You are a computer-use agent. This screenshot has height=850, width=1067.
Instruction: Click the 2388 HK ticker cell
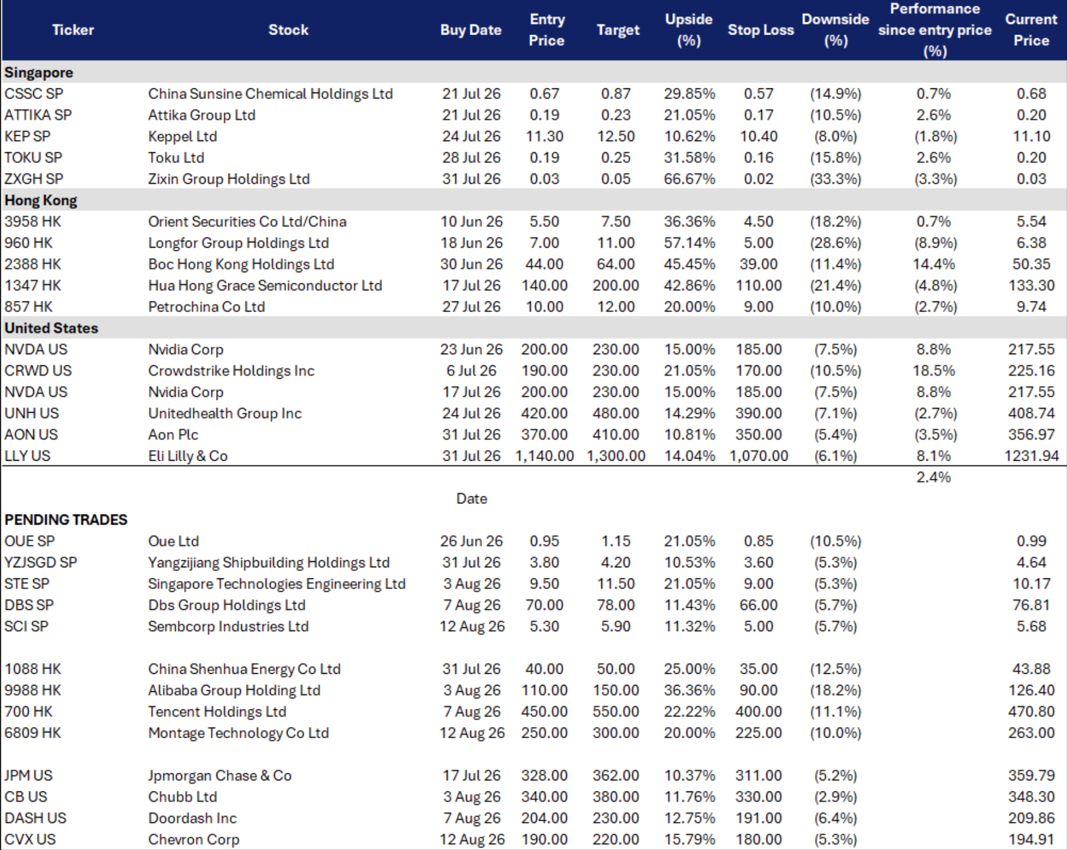(33, 264)
